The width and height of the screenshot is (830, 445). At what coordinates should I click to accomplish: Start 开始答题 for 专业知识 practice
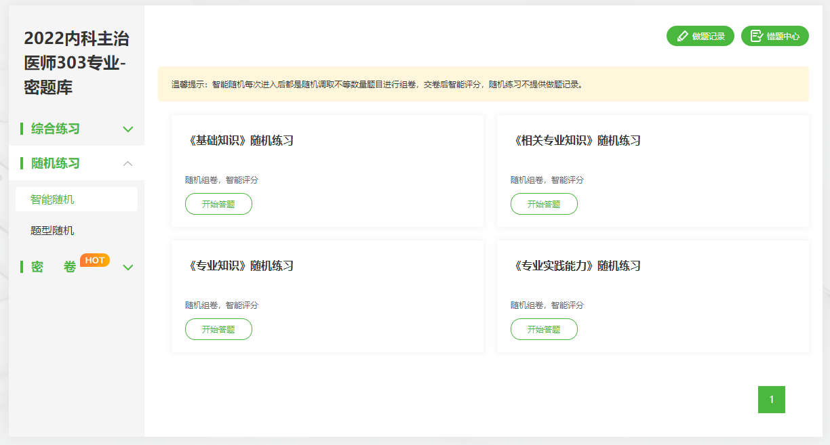tap(218, 329)
